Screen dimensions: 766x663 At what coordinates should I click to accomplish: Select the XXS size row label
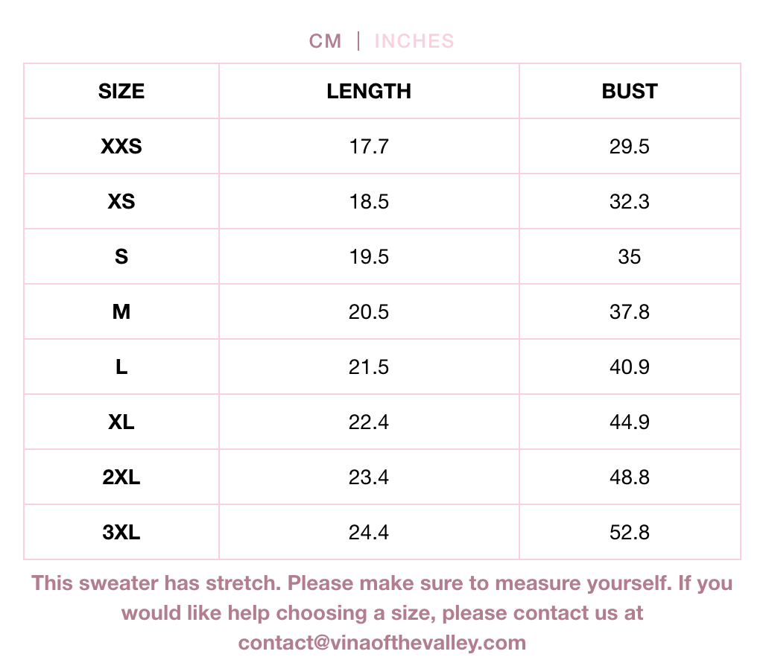coord(121,147)
